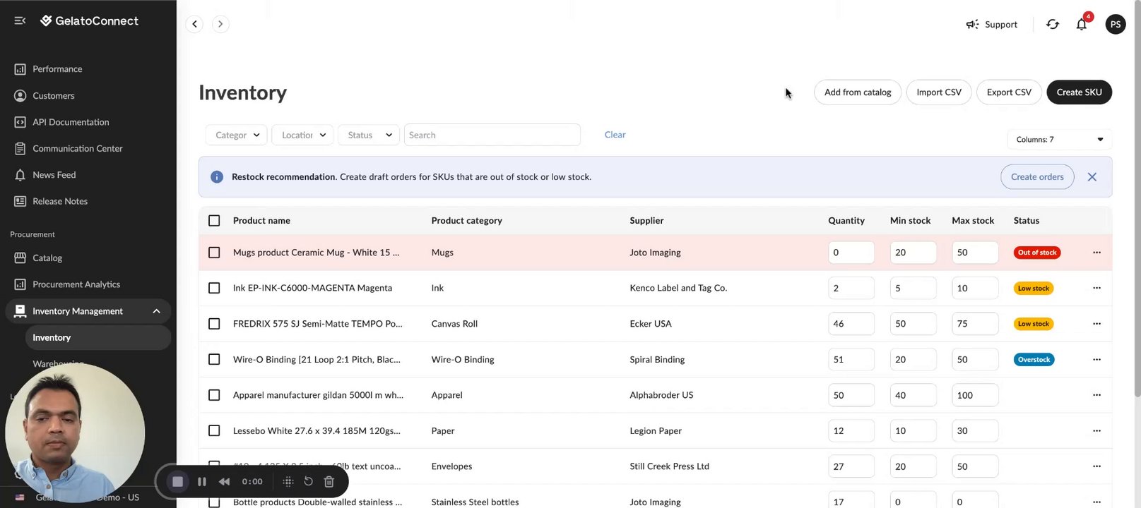Image resolution: width=1141 pixels, height=508 pixels.
Task: Open the PS user avatar menu
Action: tap(1116, 25)
